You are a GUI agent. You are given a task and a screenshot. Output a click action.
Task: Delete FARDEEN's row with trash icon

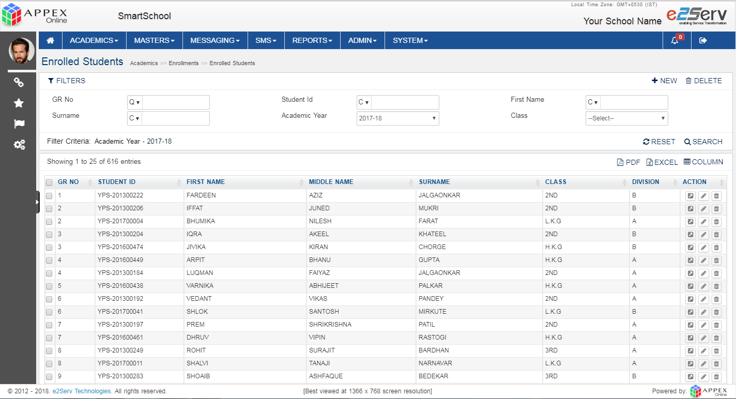pyautogui.click(x=716, y=196)
